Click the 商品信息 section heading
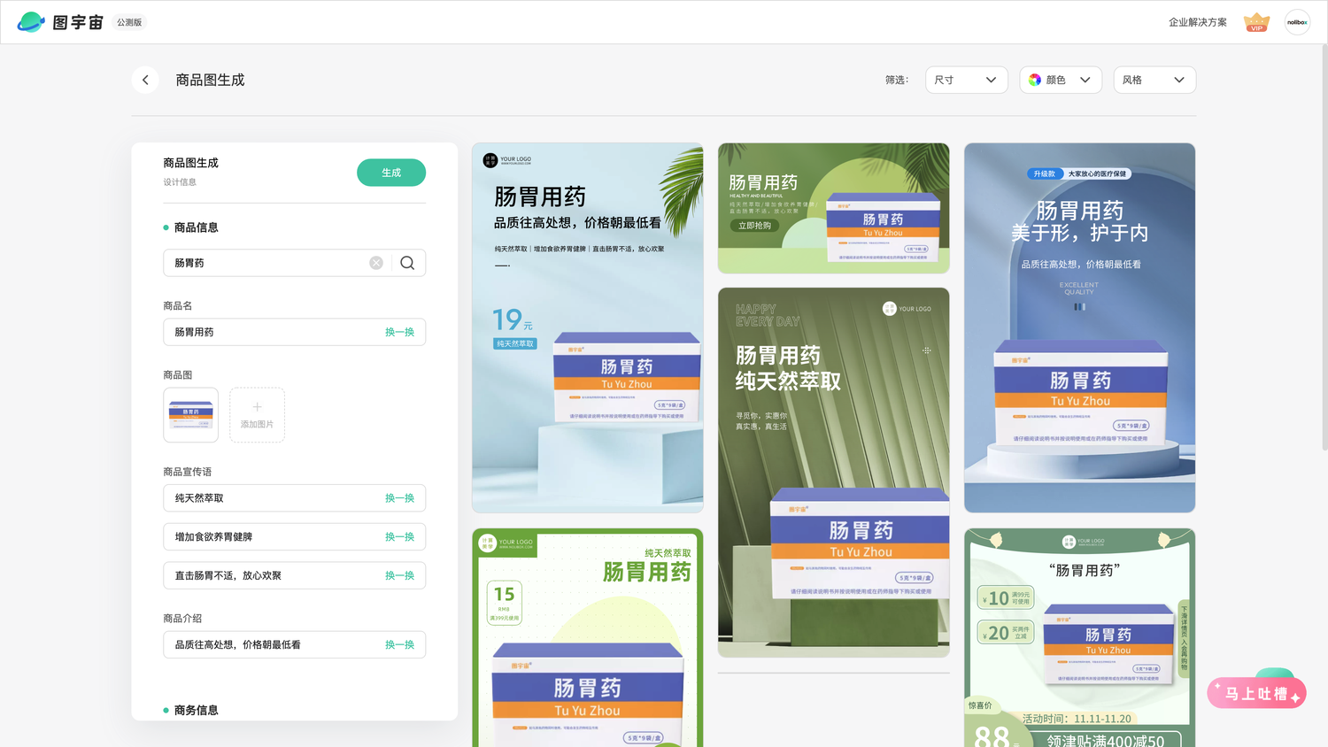The image size is (1328, 747). pos(196,227)
